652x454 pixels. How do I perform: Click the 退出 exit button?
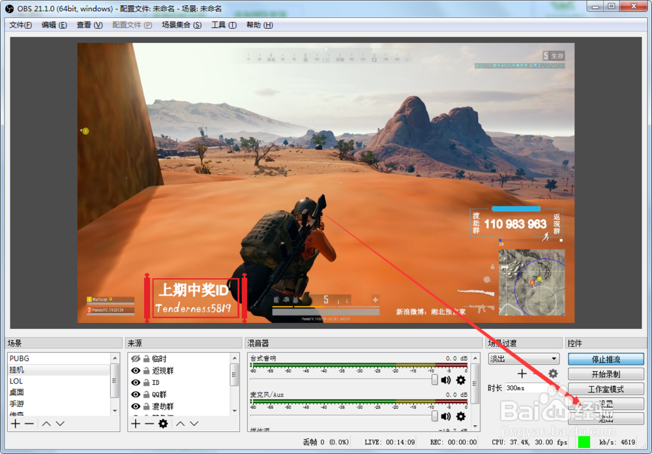pos(606,419)
